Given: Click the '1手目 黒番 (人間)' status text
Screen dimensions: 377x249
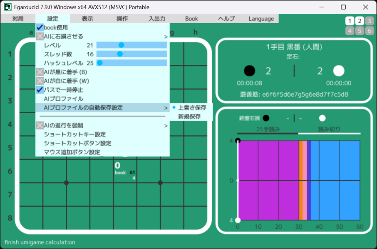Looking at the screenshot, I should [x=294, y=47].
